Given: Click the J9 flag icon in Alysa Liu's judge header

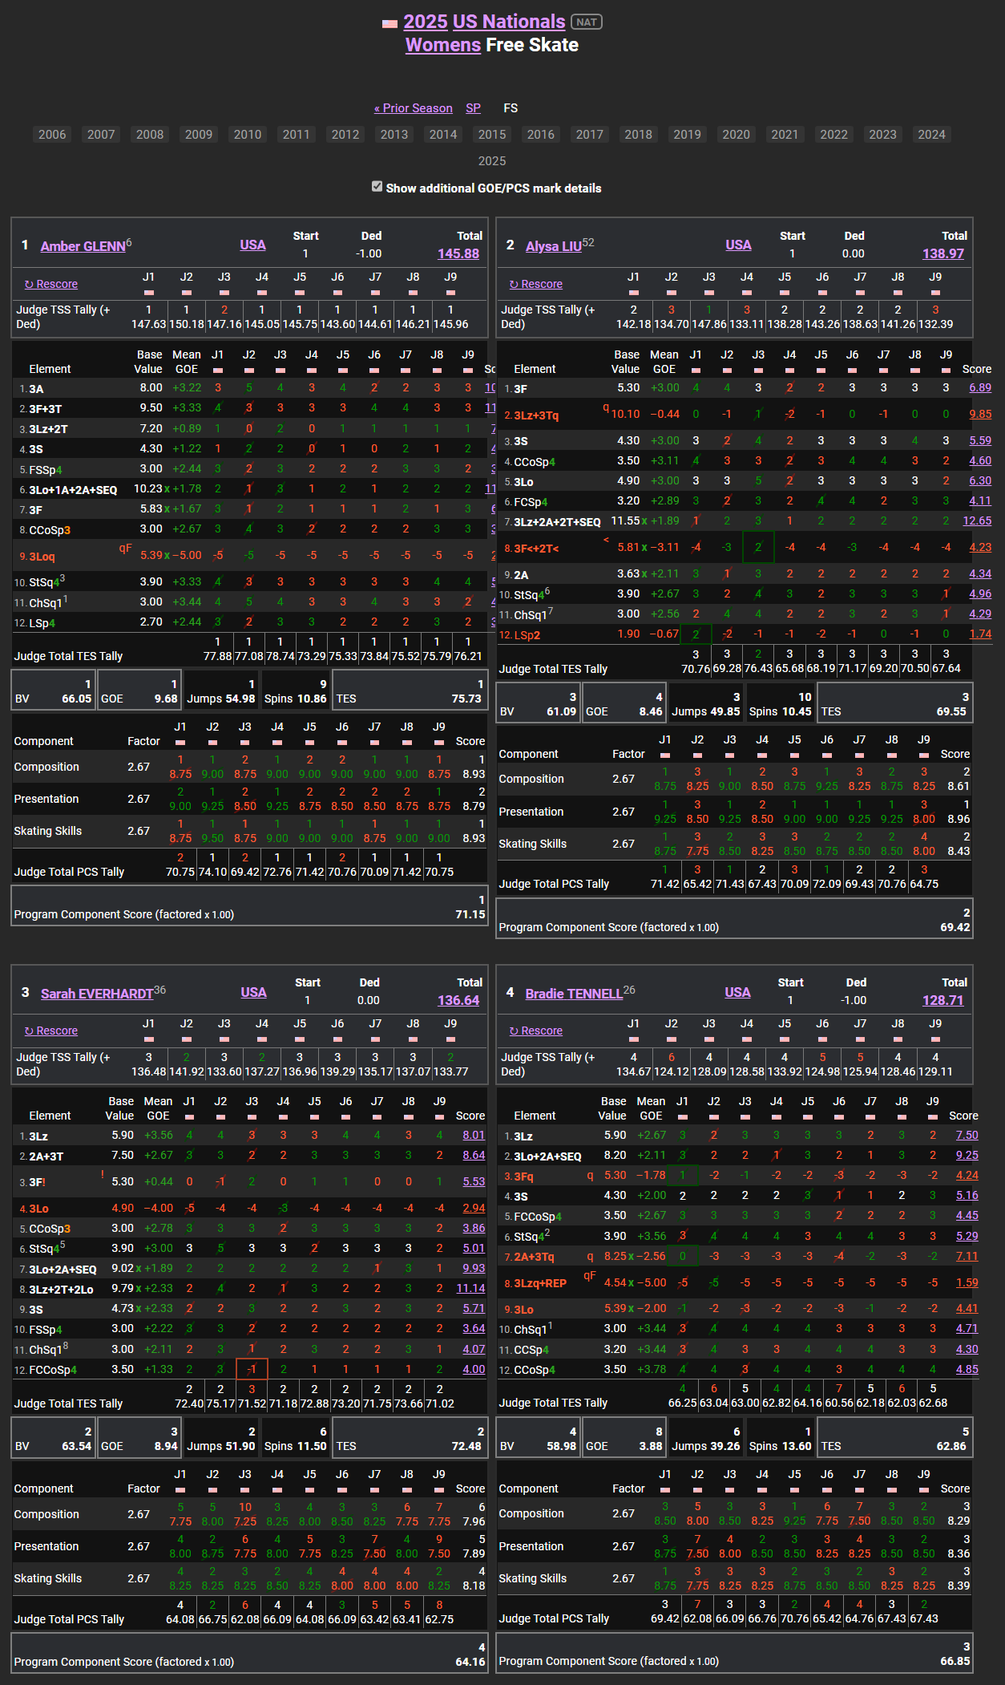Looking at the screenshot, I should pyautogui.click(x=935, y=293).
